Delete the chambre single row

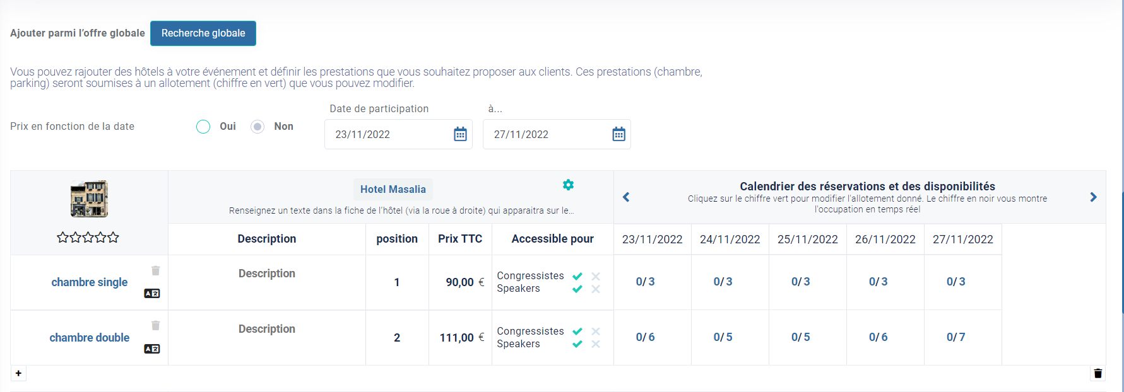point(155,270)
